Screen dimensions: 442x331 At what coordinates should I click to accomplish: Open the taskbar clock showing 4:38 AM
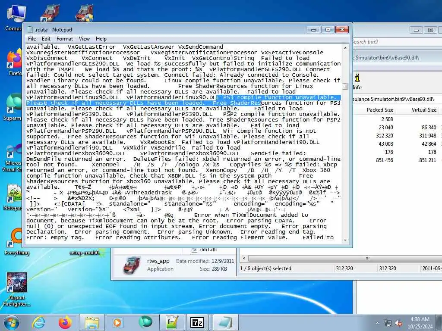420,323
